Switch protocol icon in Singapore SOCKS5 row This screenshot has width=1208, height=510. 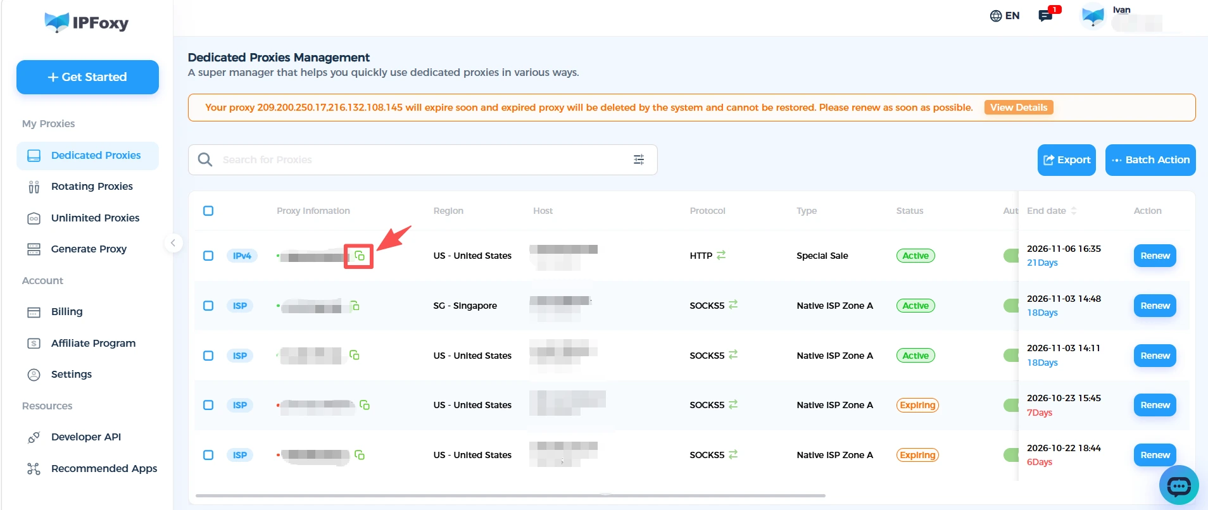[x=733, y=305]
